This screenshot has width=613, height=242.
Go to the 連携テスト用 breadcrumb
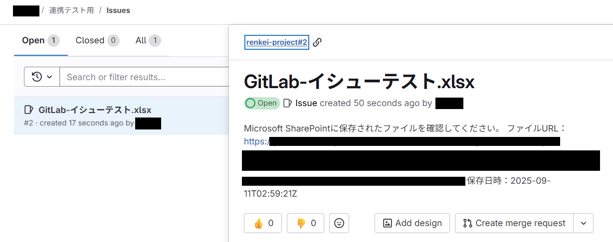coord(71,10)
